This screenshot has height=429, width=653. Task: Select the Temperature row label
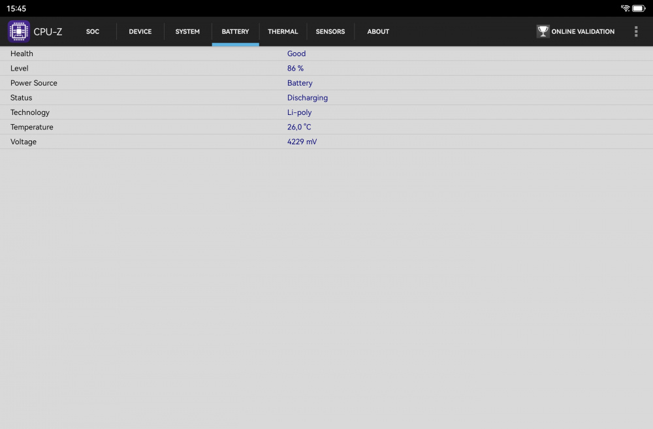tap(31, 127)
